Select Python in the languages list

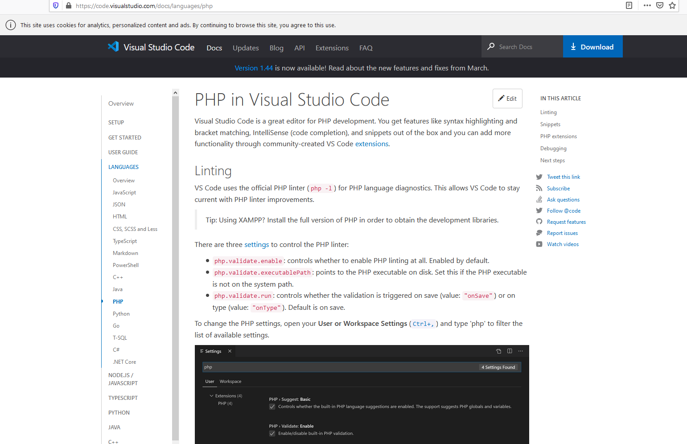click(121, 314)
